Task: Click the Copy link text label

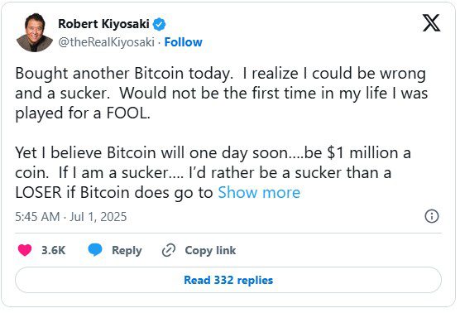Action: (x=210, y=250)
